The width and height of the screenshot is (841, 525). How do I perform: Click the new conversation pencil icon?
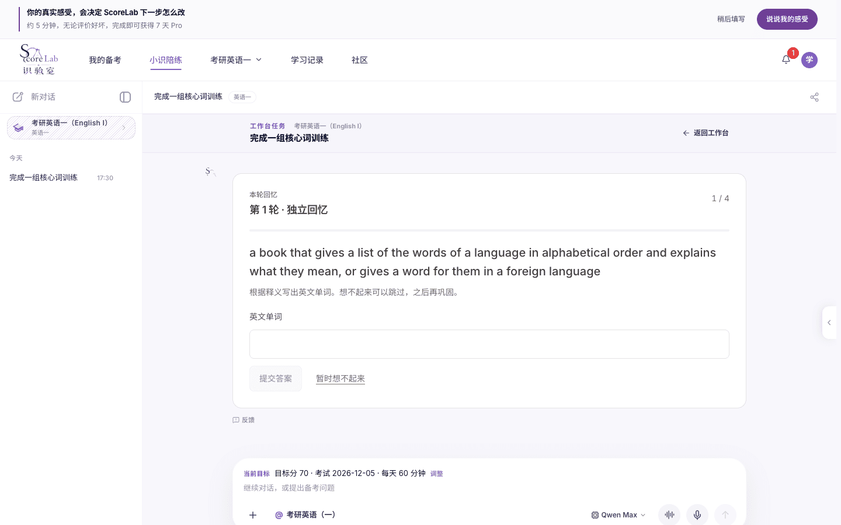click(x=18, y=97)
